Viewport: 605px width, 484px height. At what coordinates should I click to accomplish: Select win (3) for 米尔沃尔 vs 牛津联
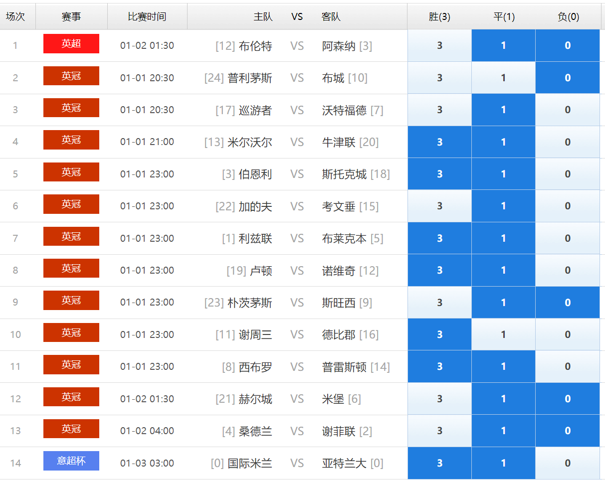click(x=439, y=142)
